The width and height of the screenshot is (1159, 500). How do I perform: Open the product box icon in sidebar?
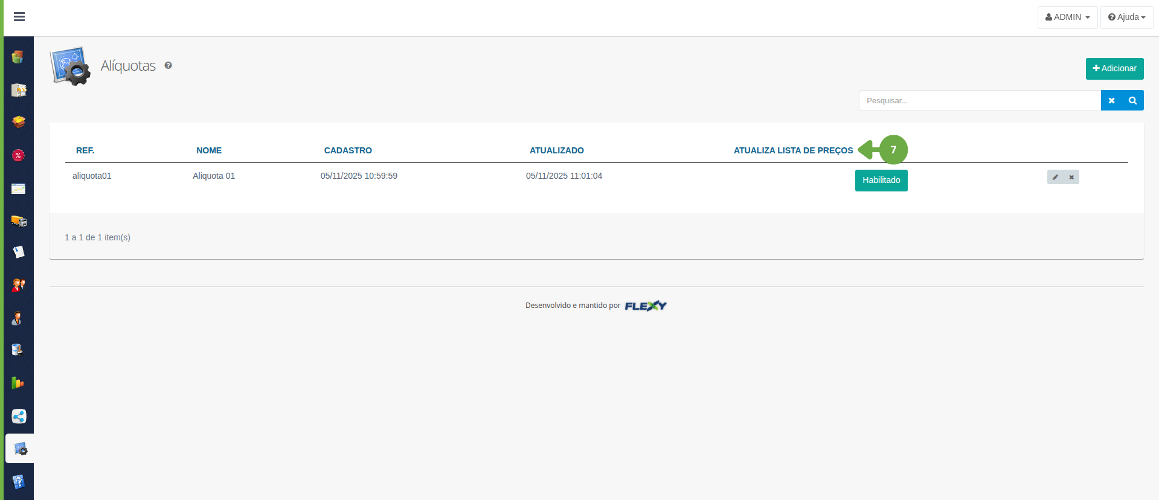click(19, 122)
